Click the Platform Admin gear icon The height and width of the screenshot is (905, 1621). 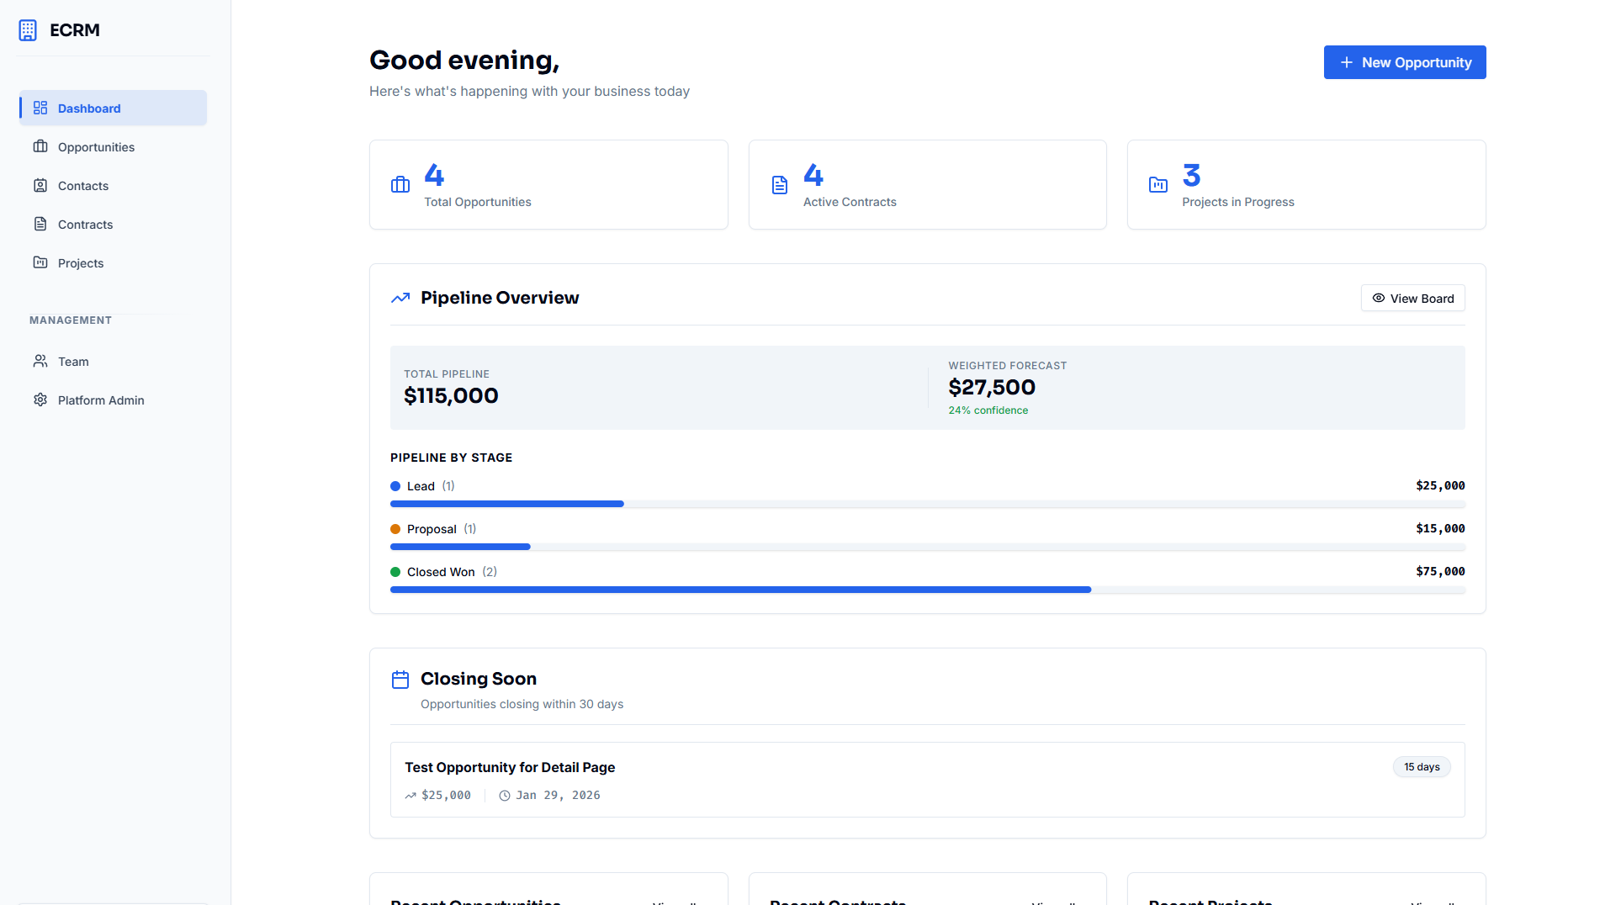point(40,400)
